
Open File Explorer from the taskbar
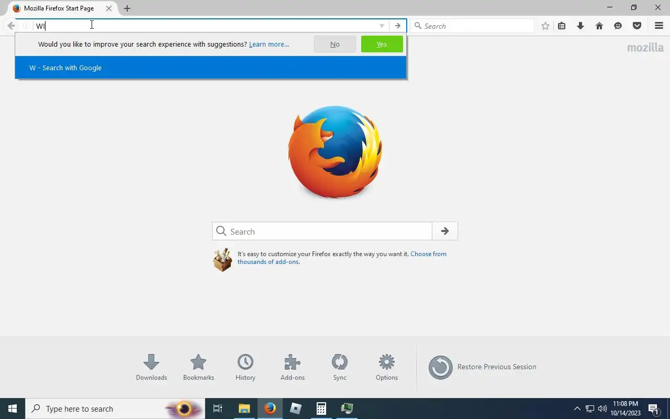point(244,409)
